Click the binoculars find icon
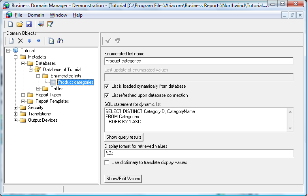Image resolution: width=307 pixels, height=196 pixels. [x=60, y=41]
